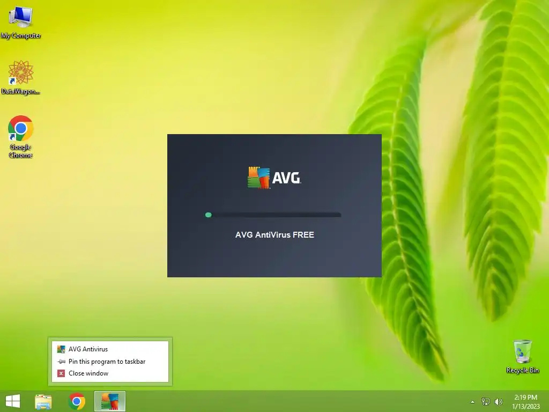
Task: Click the Recycle Bin label text
Action: pos(522,370)
